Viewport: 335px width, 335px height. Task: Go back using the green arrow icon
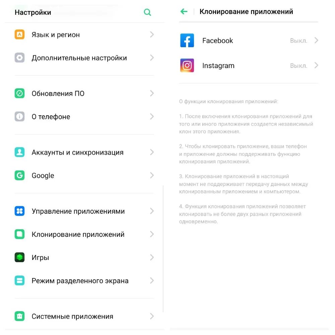[184, 11]
